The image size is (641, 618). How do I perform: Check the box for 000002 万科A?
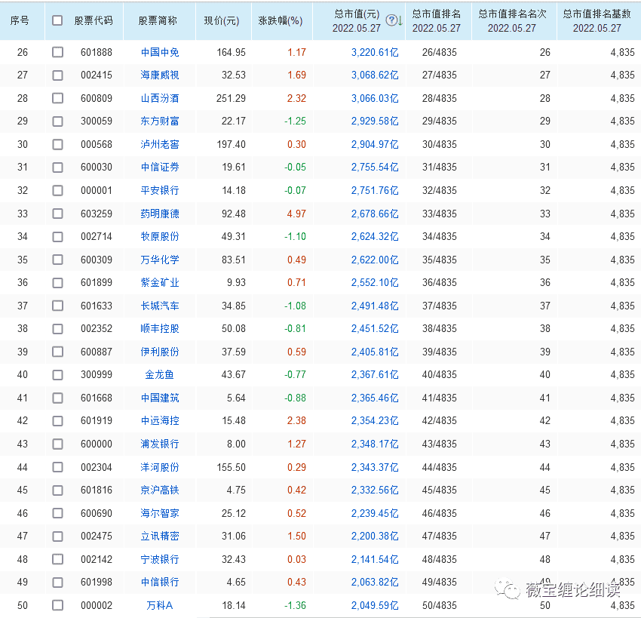pos(57,605)
